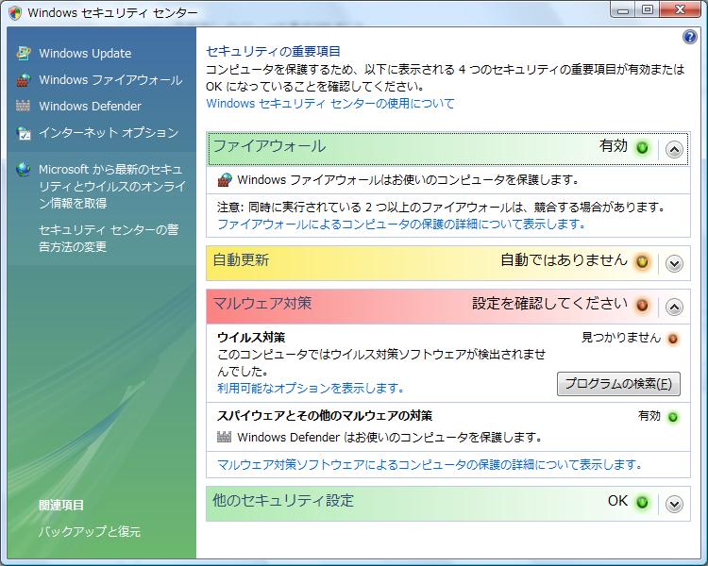Click the Security Center shield icon in title bar
This screenshot has width=708, height=566.
(x=15, y=12)
